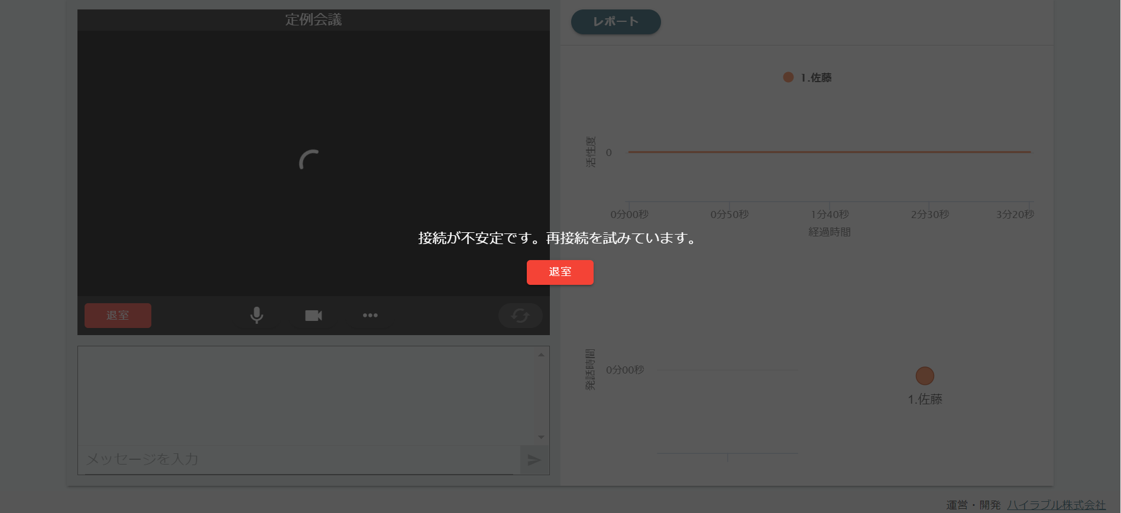Image resolution: width=1121 pixels, height=513 pixels.
Task: Click the red 退室 button under the reconnect message
Action: pyautogui.click(x=560, y=272)
